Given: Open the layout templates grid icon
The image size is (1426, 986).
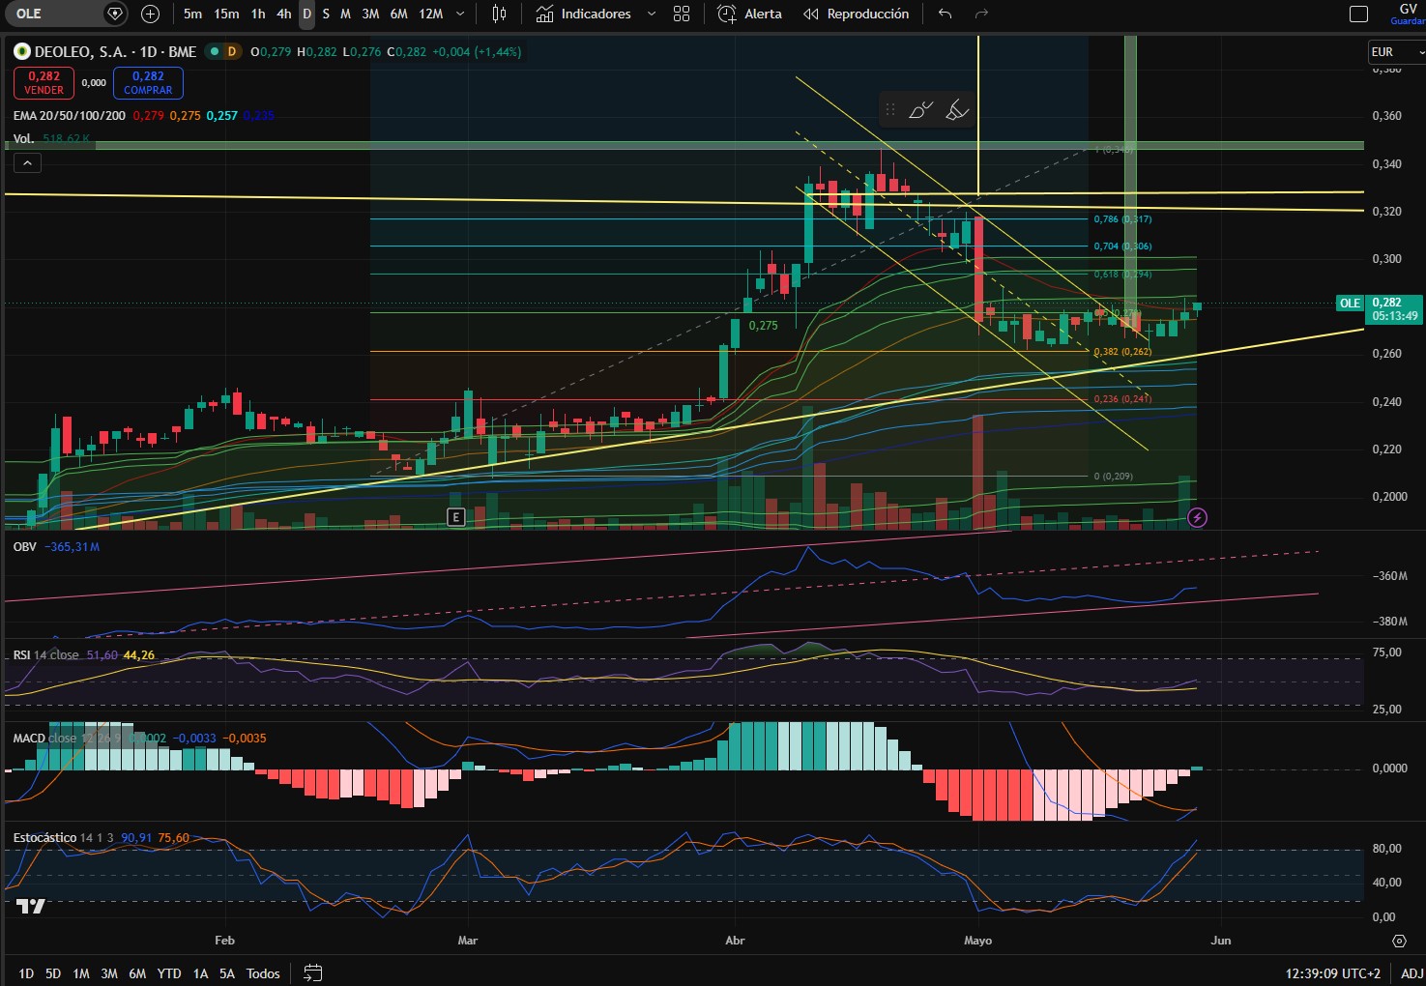Looking at the screenshot, I should tap(682, 14).
